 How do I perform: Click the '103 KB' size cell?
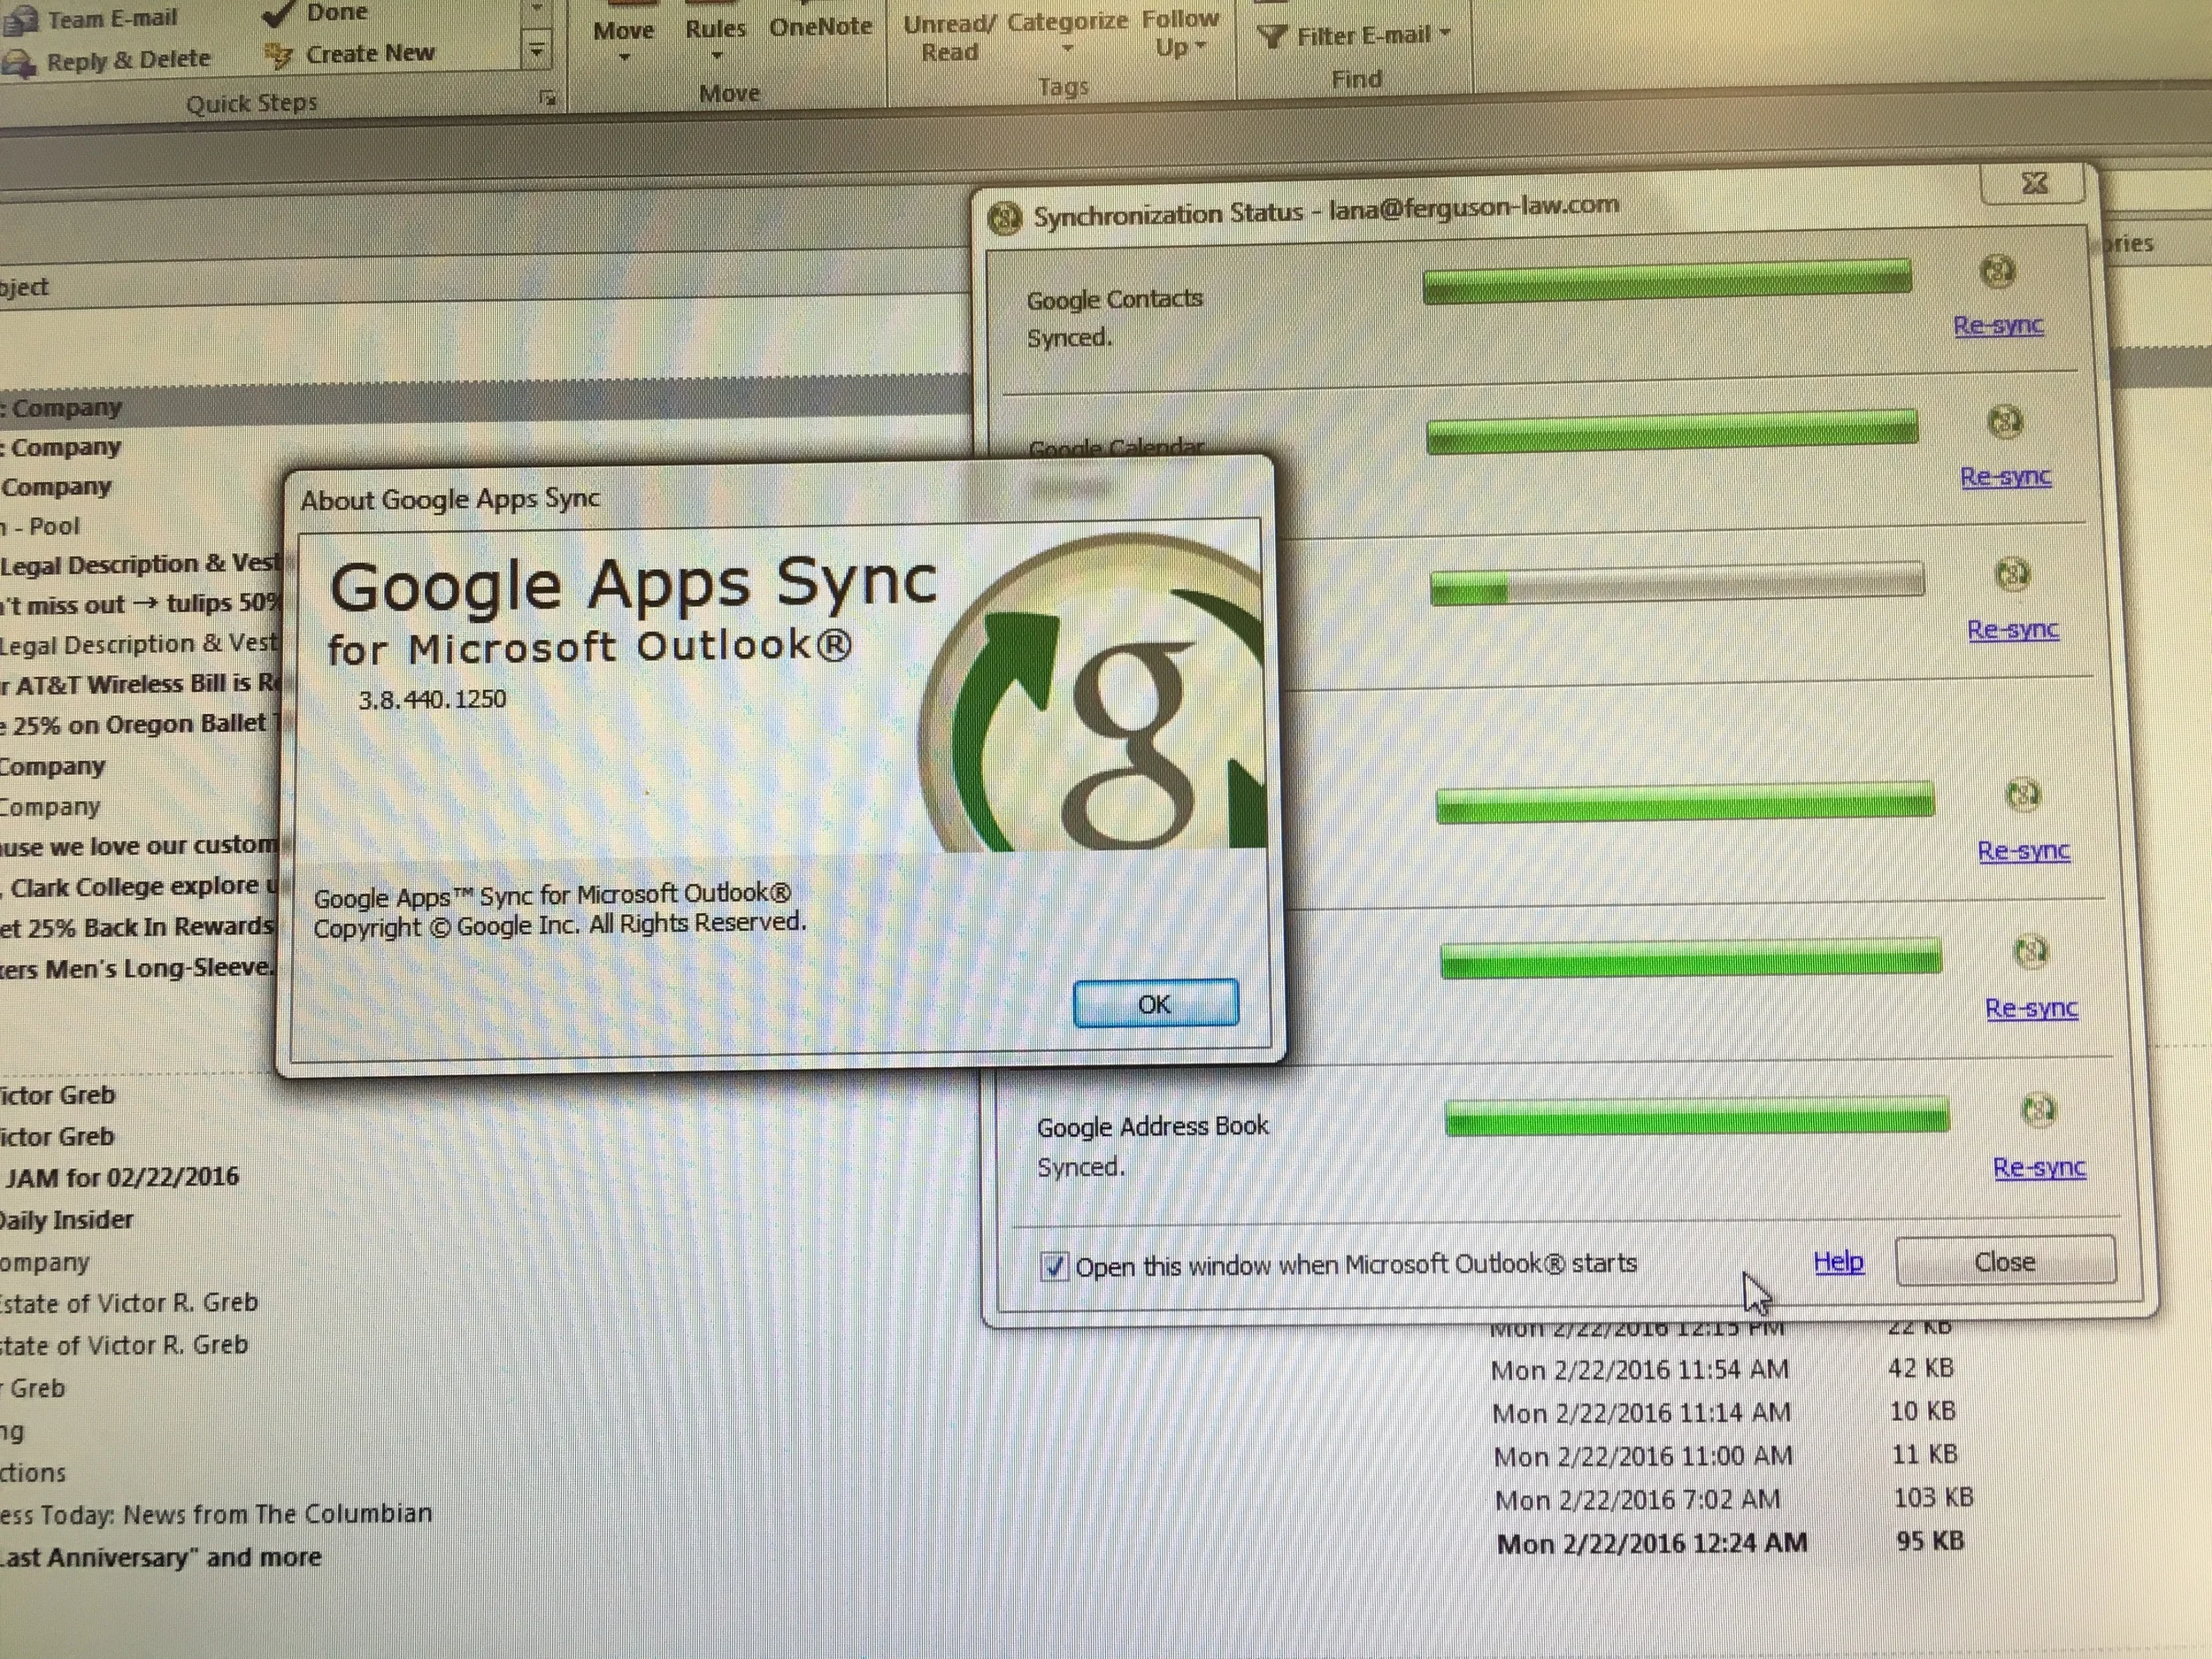click(1933, 1497)
